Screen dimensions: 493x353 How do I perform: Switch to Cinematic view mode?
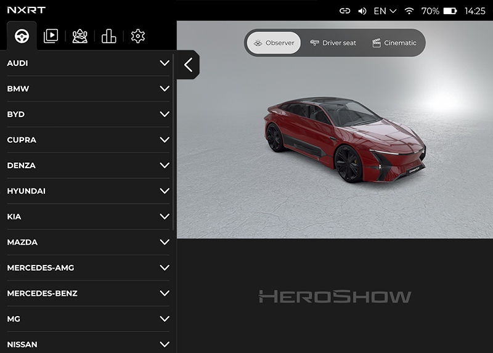tap(394, 43)
